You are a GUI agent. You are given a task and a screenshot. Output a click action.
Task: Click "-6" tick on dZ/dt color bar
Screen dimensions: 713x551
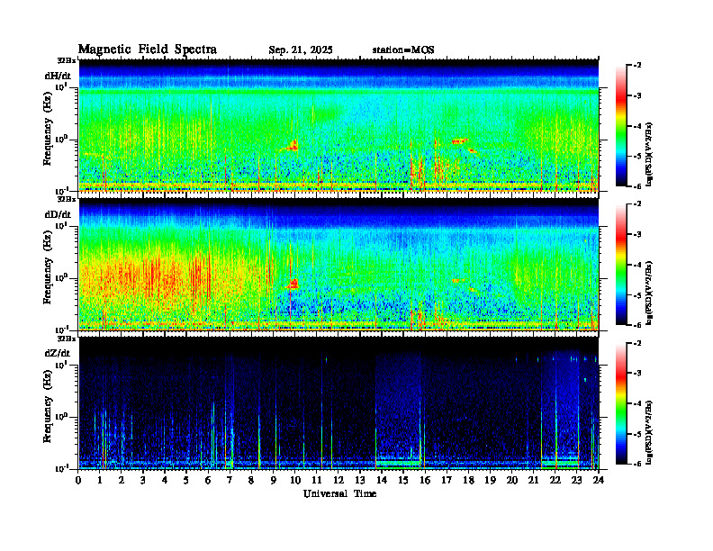click(637, 464)
